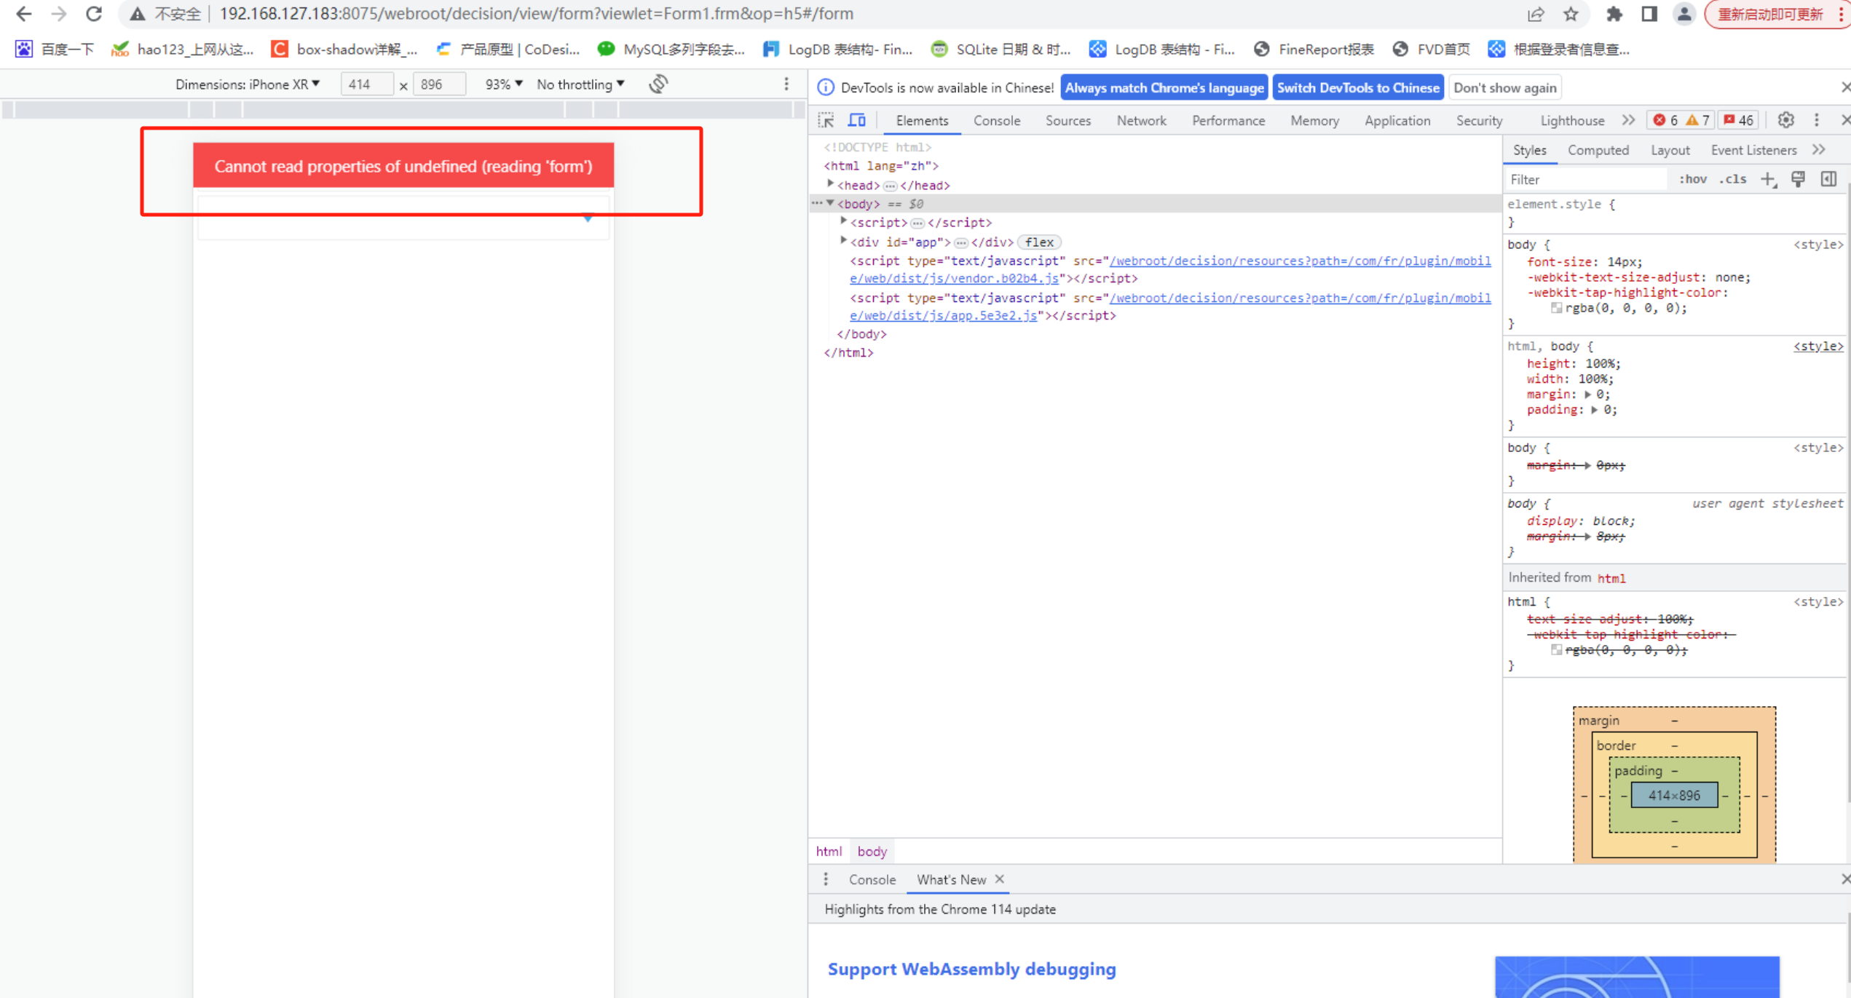The image size is (1851, 998).
Task: Open Dimensions iPhone XR dropdown
Action: point(248,84)
